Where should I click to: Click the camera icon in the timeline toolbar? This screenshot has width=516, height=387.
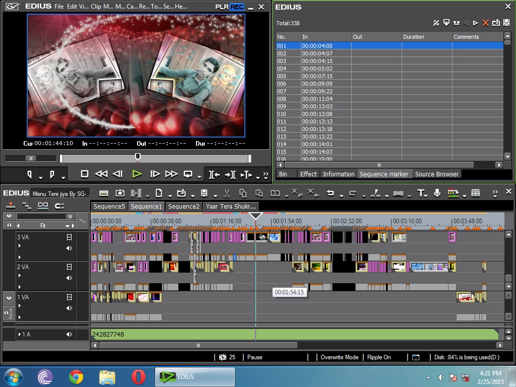120,193
